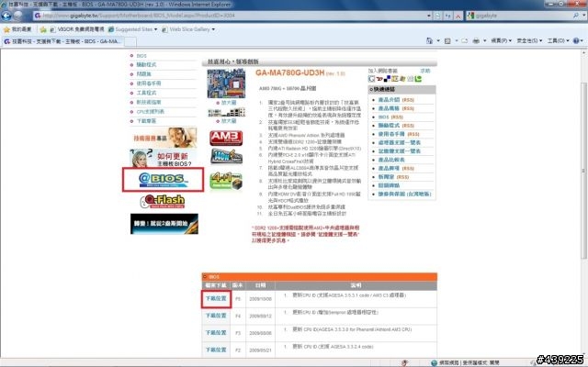
Task: Click the first bookmark-sharing icon under 加入網路書籤
Action: 371,79
